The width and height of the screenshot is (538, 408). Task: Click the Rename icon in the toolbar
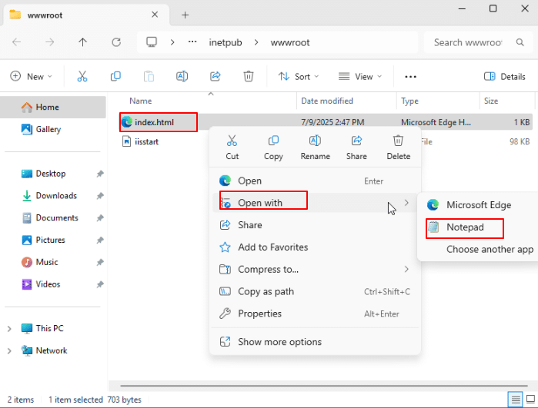click(182, 76)
